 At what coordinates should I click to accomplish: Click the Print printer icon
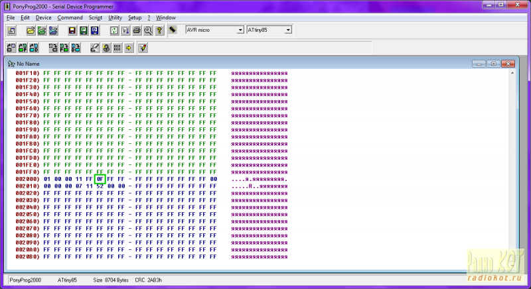coord(137,30)
